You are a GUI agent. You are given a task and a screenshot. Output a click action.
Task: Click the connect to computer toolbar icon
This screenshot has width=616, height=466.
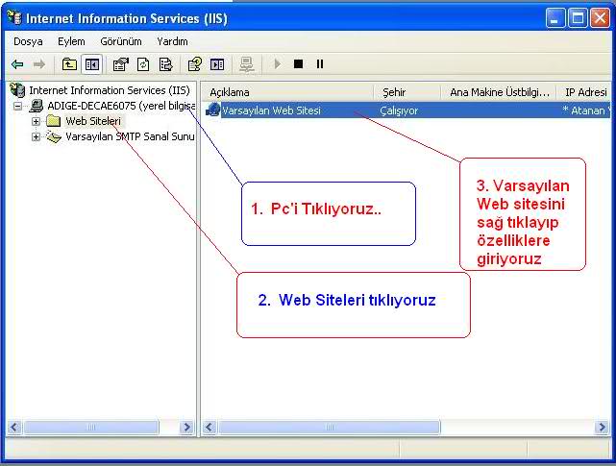(247, 64)
